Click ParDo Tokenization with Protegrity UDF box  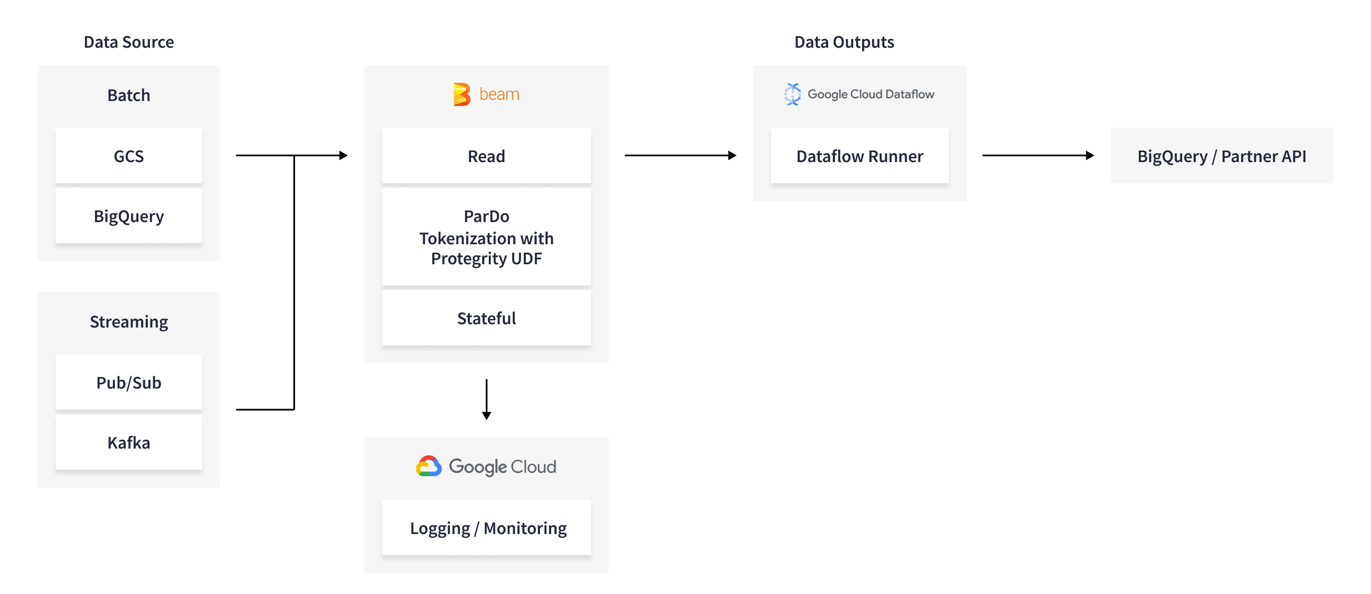pyautogui.click(x=486, y=237)
